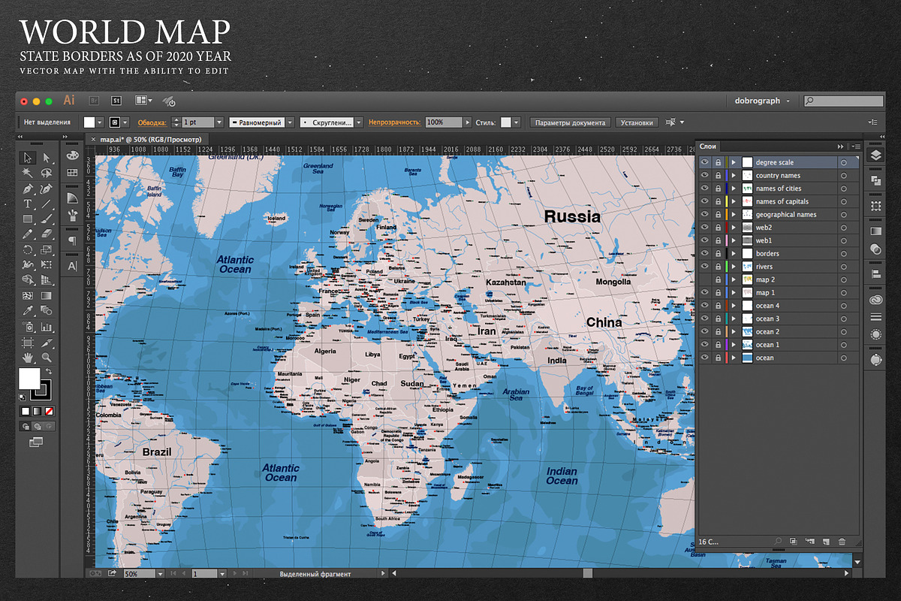Open the zoom level 50% dropdown

pyautogui.click(x=160, y=573)
